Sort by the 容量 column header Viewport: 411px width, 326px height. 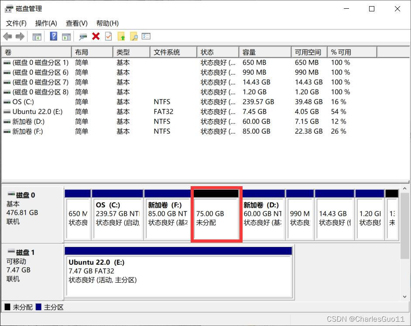point(265,52)
